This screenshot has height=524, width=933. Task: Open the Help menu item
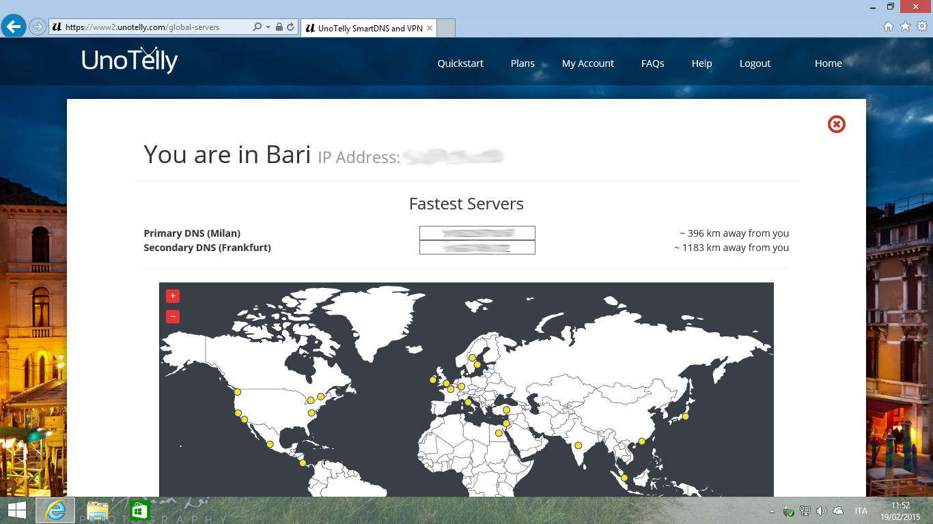(x=701, y=63)
